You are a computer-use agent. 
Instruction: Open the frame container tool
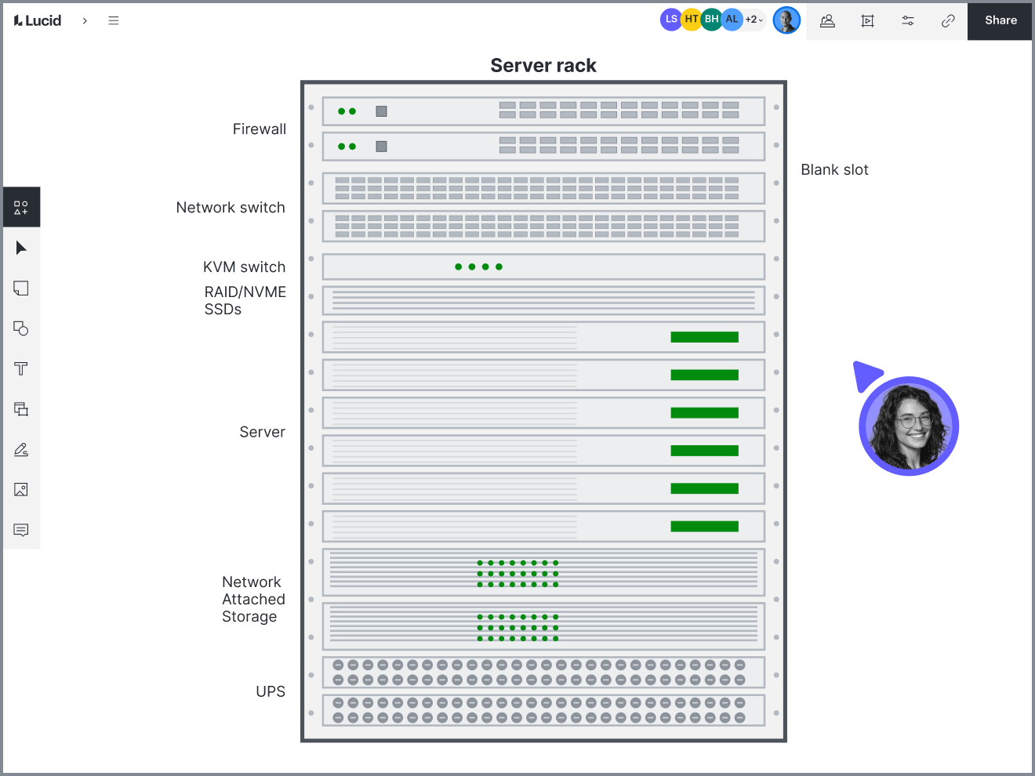[x=21, y=409]
